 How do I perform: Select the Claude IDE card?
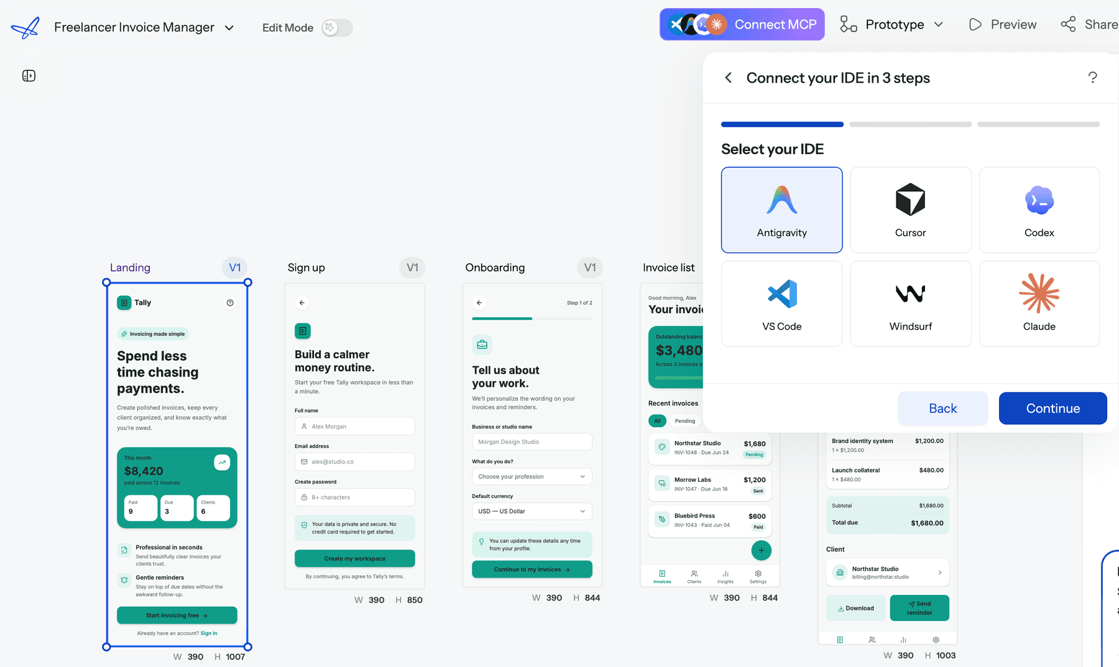click(x=1039, y=304)
